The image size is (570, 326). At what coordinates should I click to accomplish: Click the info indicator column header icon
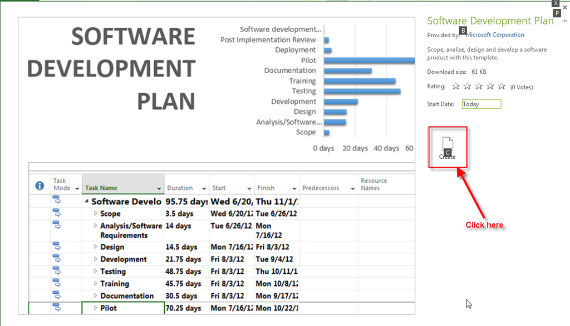point(39,185)
